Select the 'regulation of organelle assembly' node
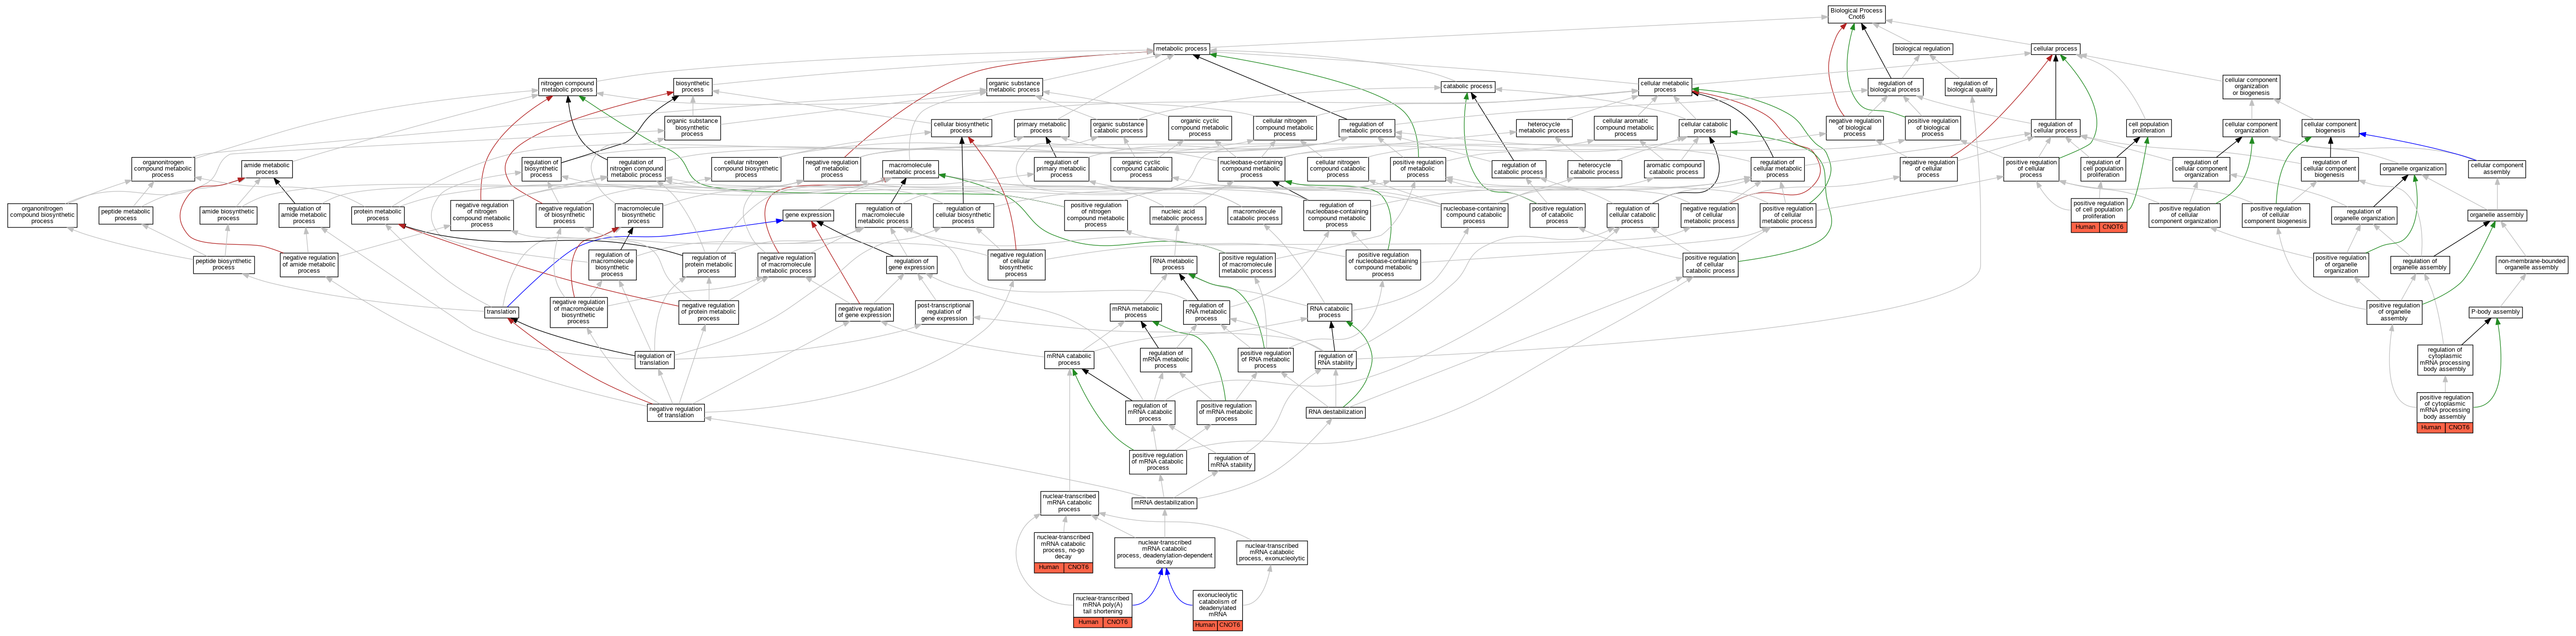The width and height of the screenshot is (2576, 636). click(x=2419, y=264)
